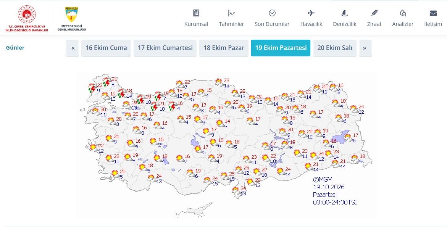The image size is (447, 227).
Task: Select the 17 Ekim Cumartesi tab
Action: coord(165,48)
